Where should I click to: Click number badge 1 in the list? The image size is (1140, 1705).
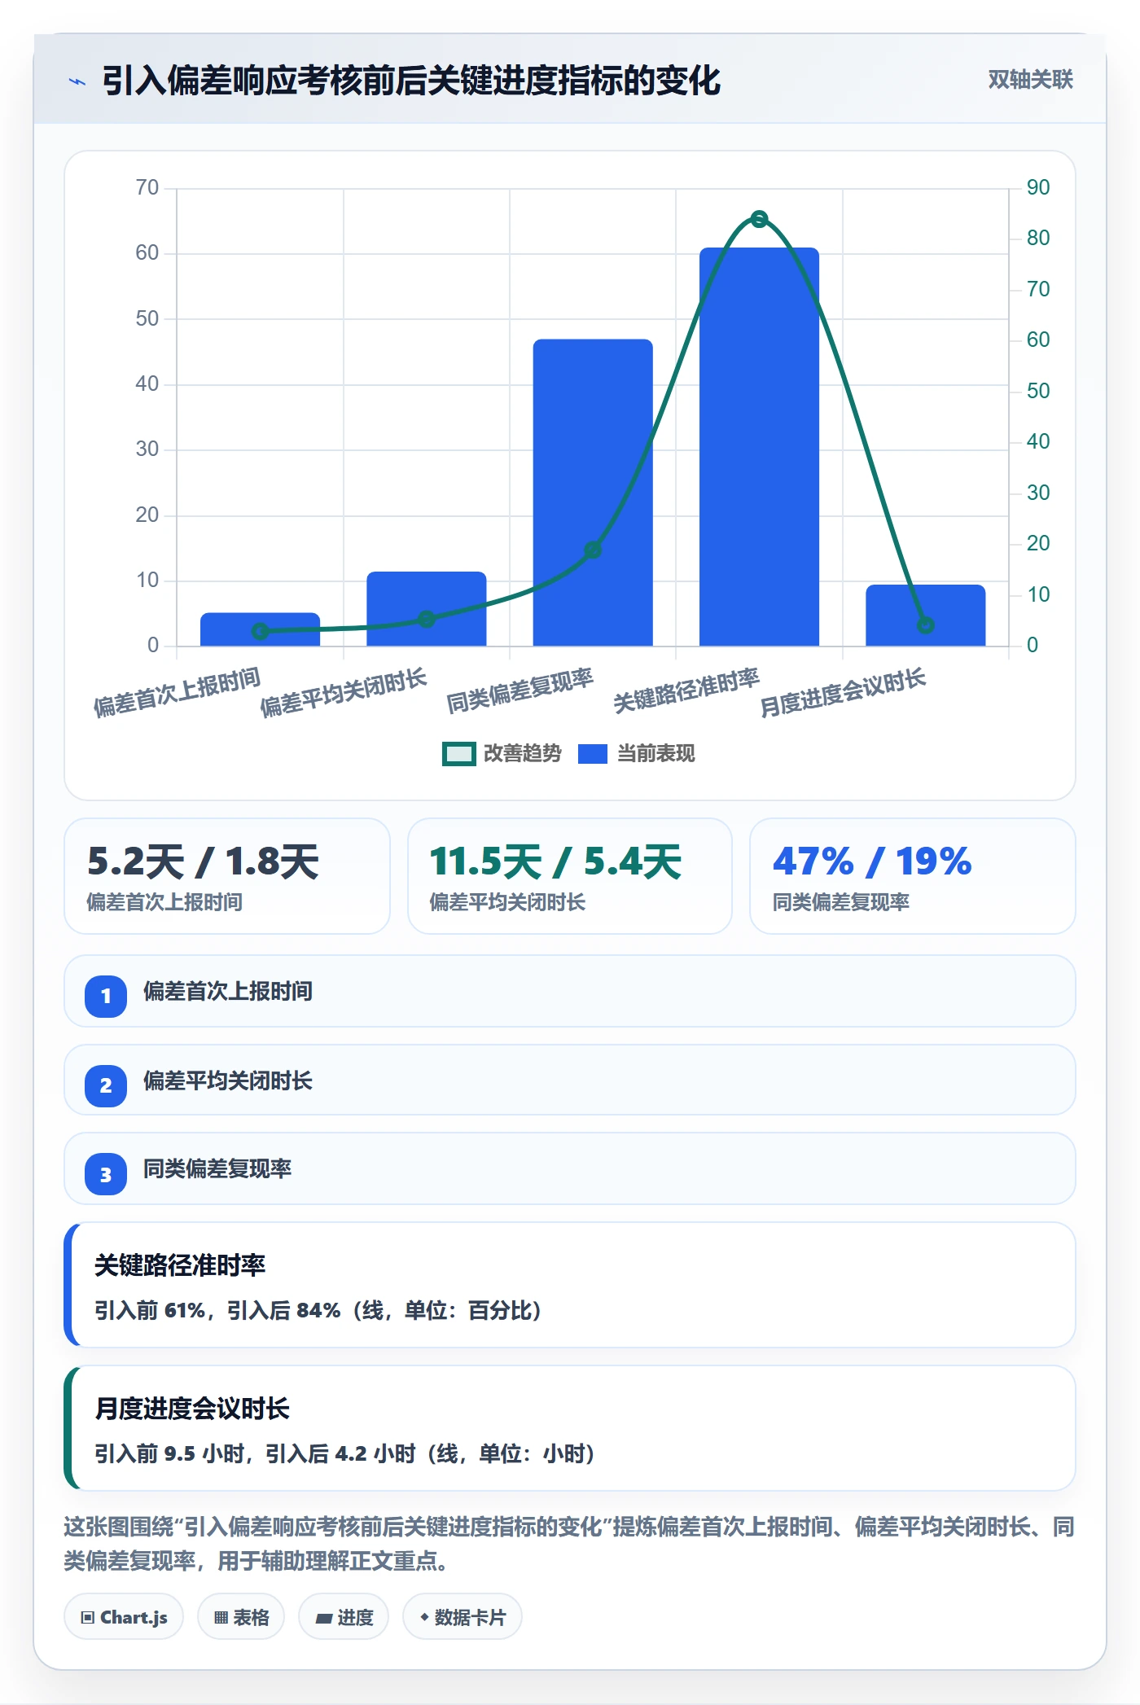coord(106,996)
